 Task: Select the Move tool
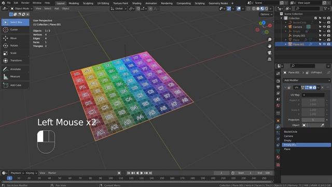point(15,38)
